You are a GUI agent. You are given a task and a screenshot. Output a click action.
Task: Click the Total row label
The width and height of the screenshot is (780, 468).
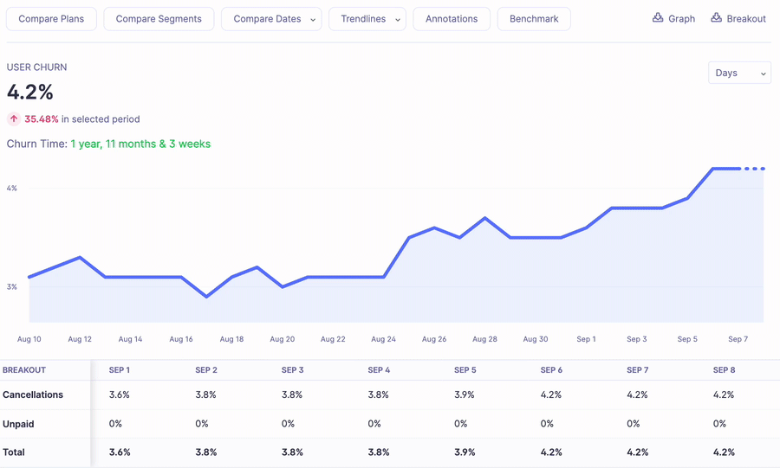(14, 452)
